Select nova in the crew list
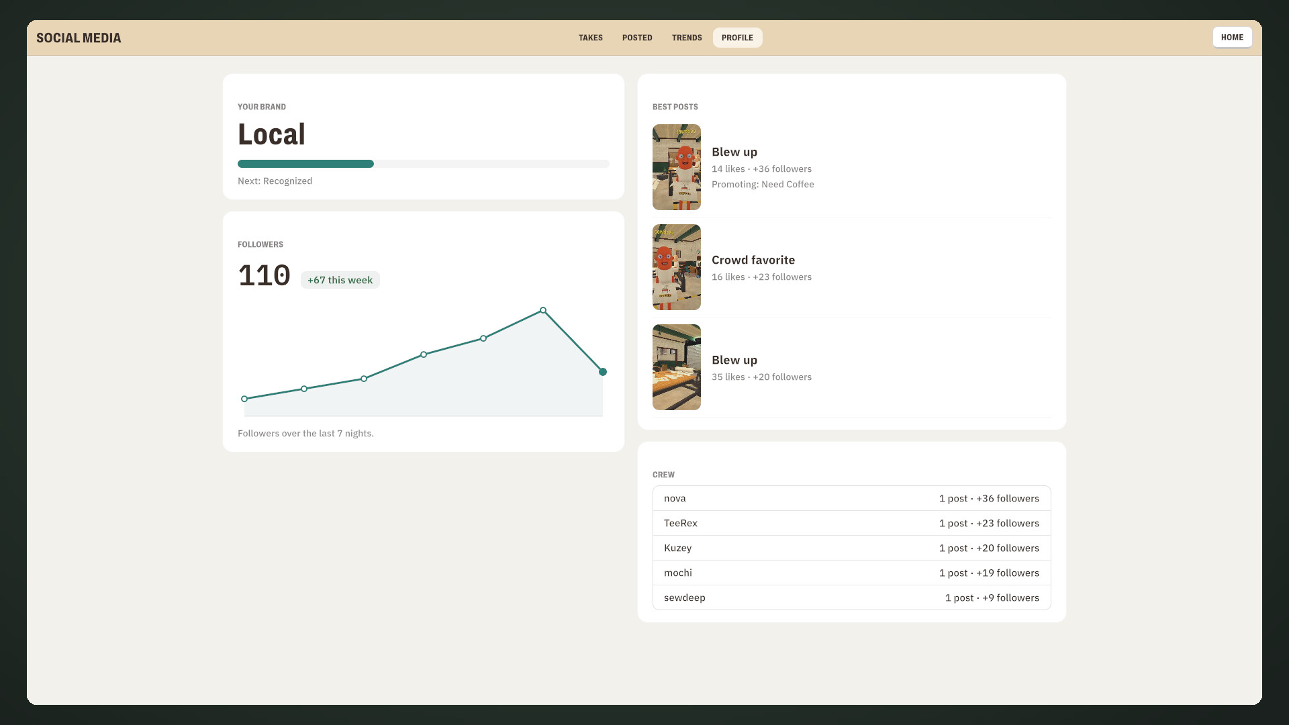Viewport: 1289px width, 725px height. (851, 498)
